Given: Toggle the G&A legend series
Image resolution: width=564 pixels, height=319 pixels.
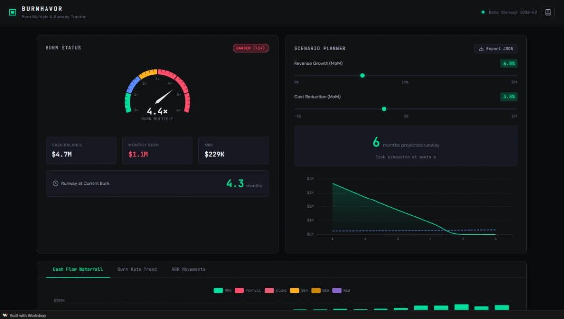Looking at the screenshot, I should (320, 291).
